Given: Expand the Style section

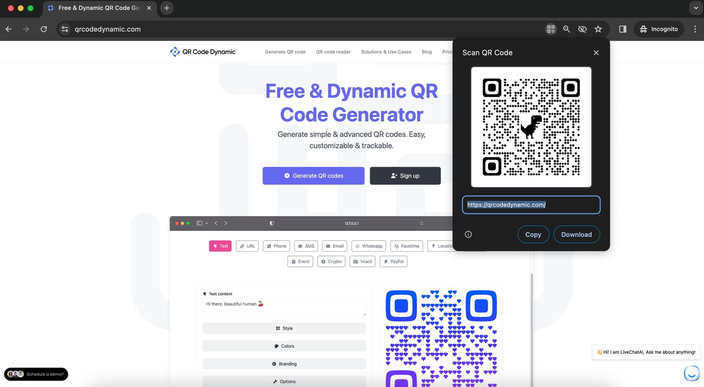Looking at the screenshot, I should [284, 328].
